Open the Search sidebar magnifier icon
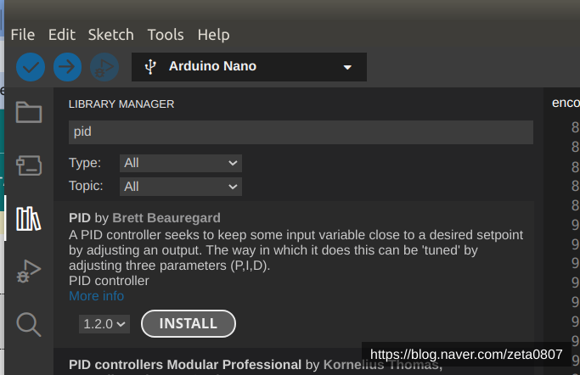580x375 pixels. [x=29, y=323]
